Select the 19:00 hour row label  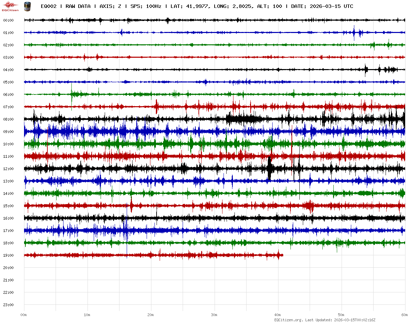[8, 255]
